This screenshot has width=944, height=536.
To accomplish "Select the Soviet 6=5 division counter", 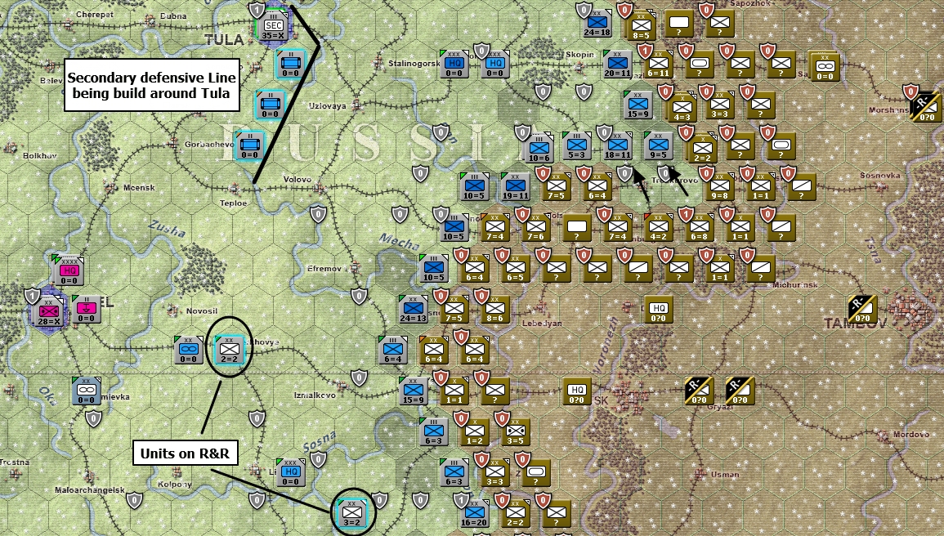I will pyautogui.click(x=516, y=269).
